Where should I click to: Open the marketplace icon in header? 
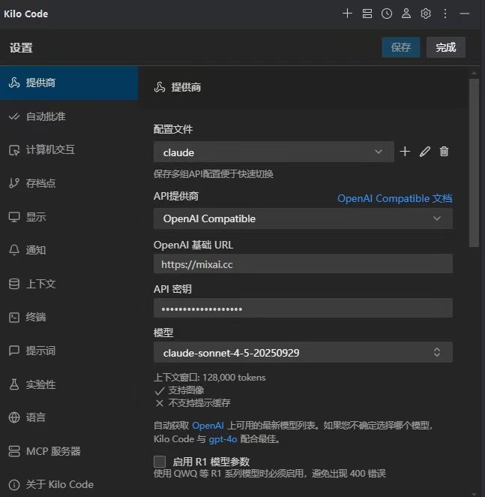click(367, 14)
